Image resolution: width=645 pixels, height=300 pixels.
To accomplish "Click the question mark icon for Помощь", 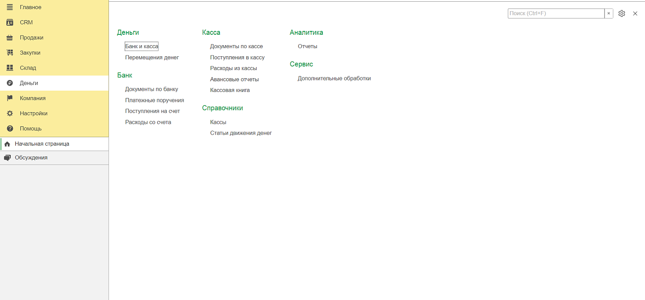I will click(10, 129).
